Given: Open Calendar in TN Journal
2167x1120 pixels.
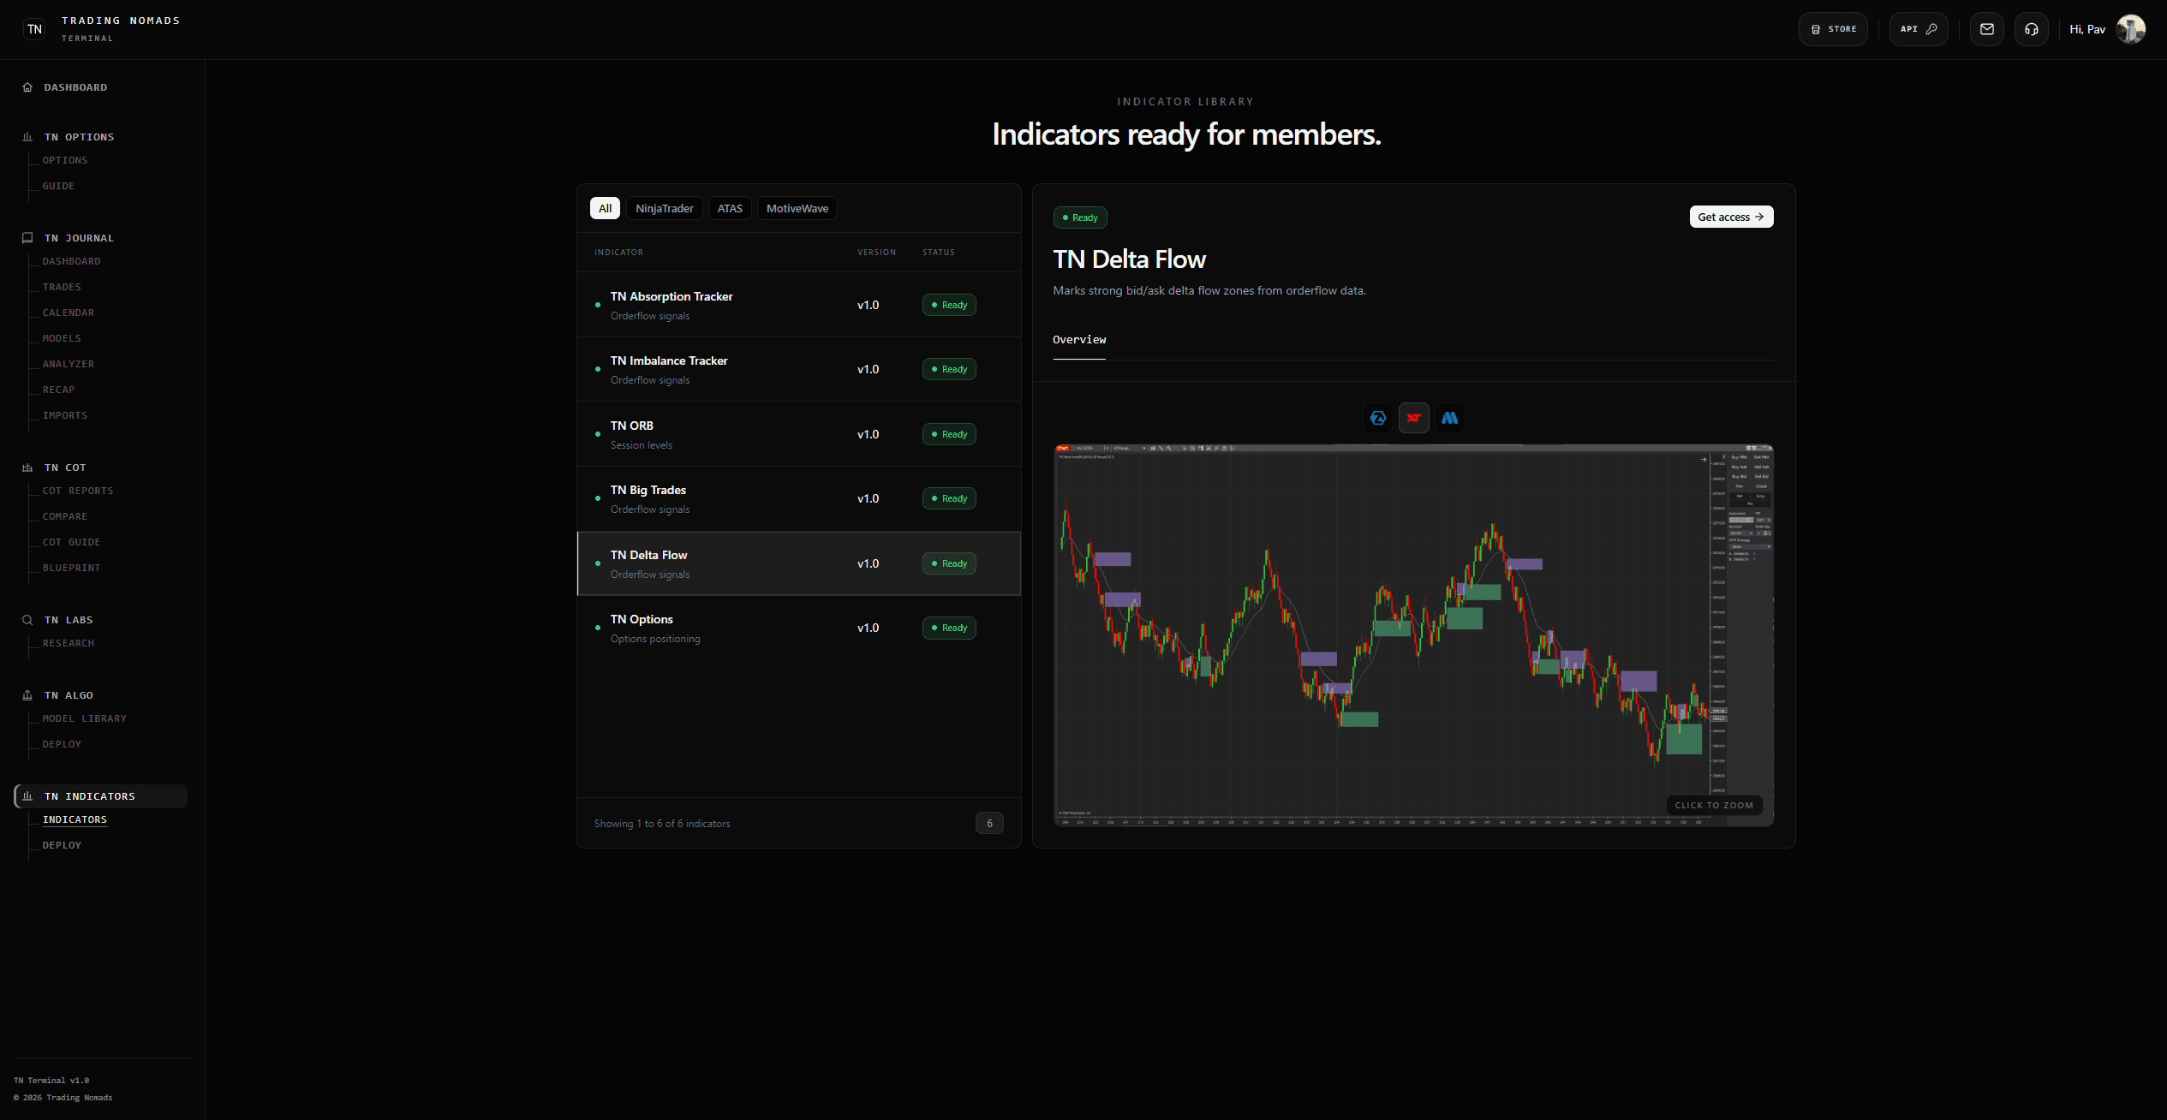Looking at the screenshot, I should pos(69,313).
